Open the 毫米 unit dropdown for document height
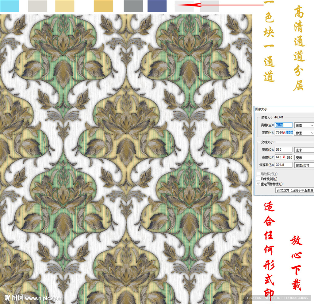Image resolution: width=314 pixels, height=304 pixels. pos(304,158)
